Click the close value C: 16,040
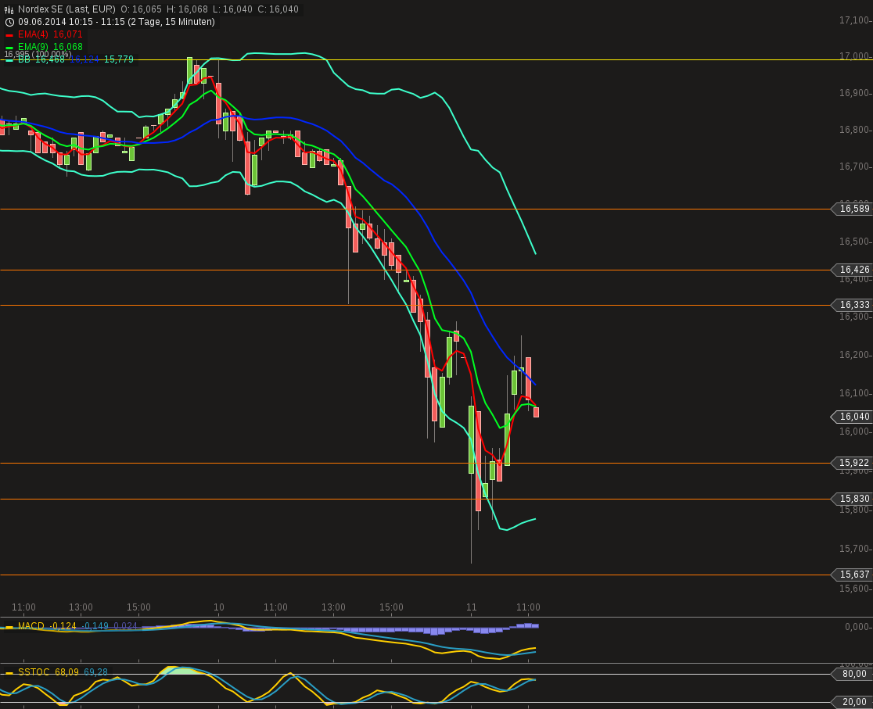Viewport: 873px width, 709px height. pyautogui.click(x=278, y=9)
